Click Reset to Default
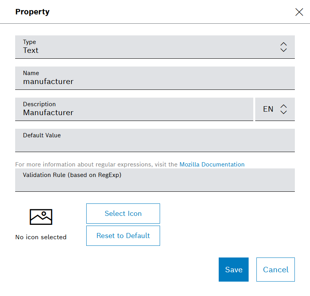This screenshot has height=296, width=310. tap(123, 236)
